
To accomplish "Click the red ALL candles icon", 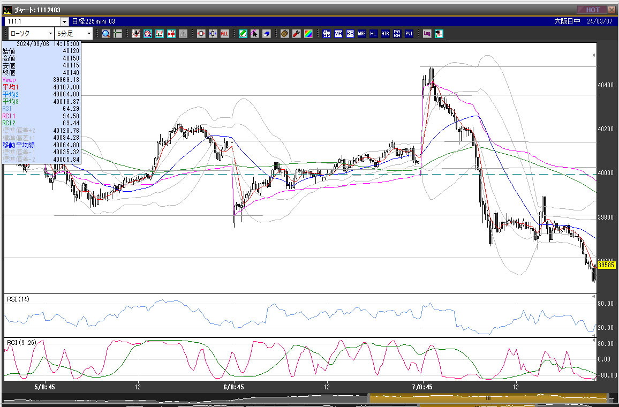I will tap(224, 34).
